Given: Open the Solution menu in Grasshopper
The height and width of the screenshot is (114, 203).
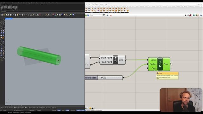Looking at the screenshot, I should pyautogui.click(x=101, y=4).
